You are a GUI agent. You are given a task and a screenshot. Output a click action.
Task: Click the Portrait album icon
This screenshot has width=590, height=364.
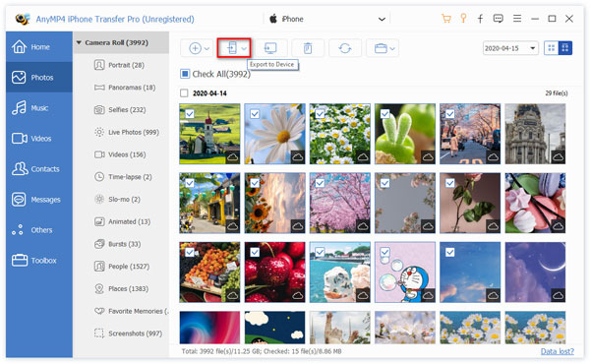[x=99, y=65]
